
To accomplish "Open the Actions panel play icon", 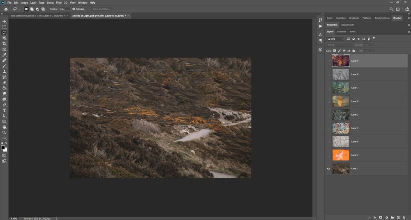I will (321, 26).
